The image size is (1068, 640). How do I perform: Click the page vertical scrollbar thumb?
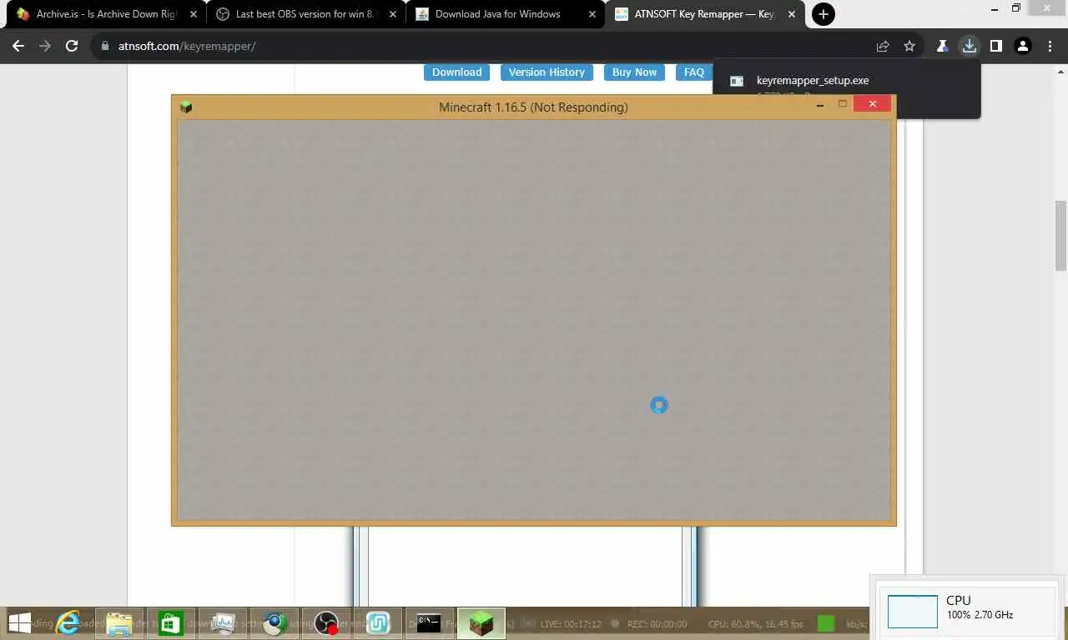click(x=1060, y=236)
